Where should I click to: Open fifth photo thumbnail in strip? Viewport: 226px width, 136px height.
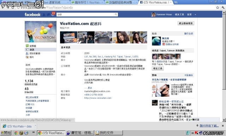coord(138,37)
